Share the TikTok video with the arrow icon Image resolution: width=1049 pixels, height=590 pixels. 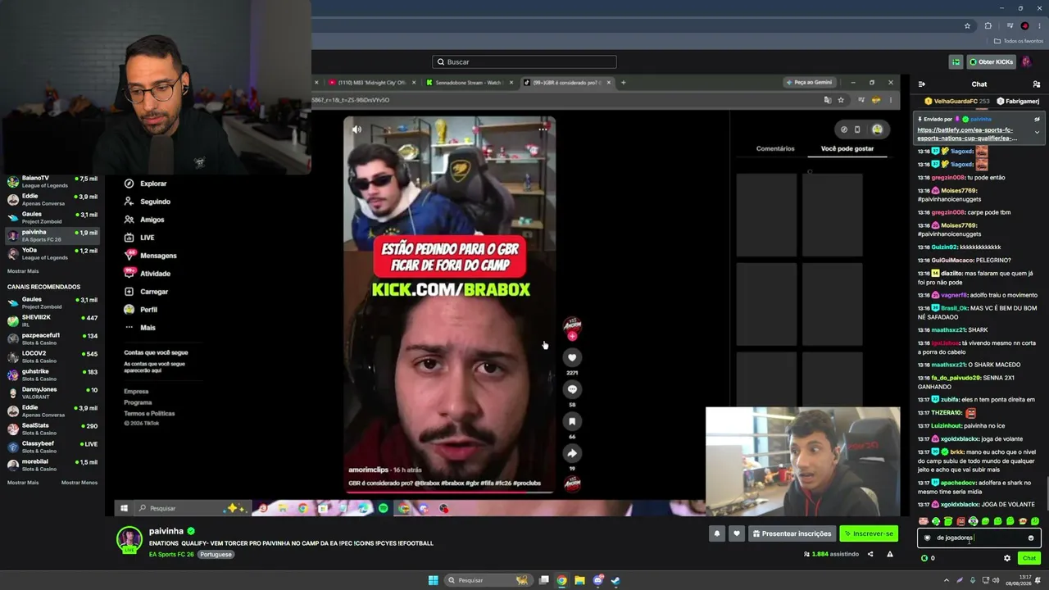pyautogui.click(x=573, y=453)
